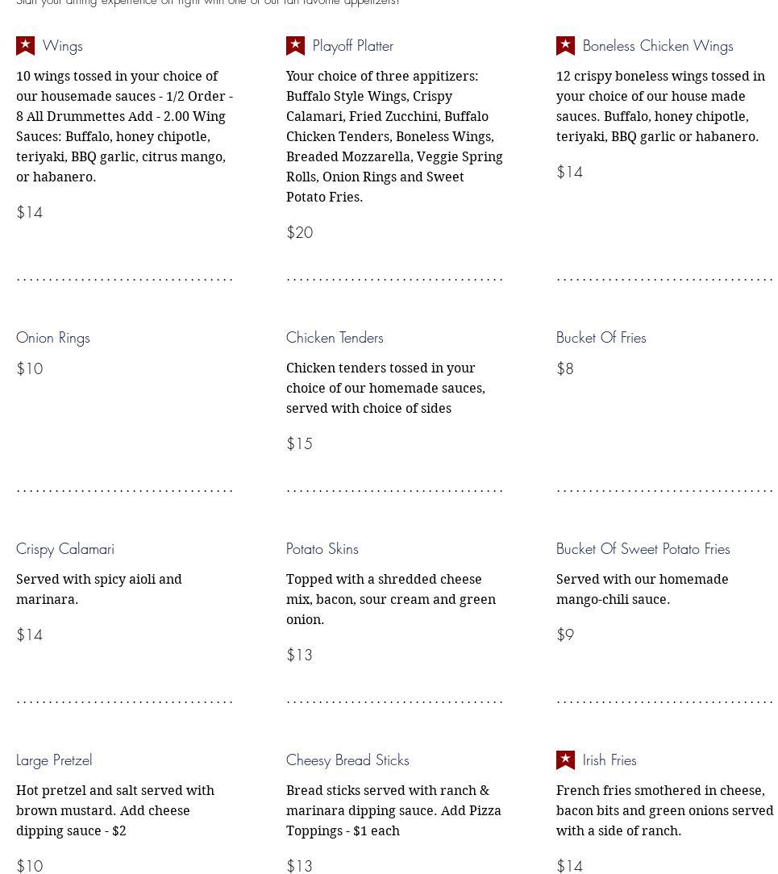Select the Wings menu item title
778x874 pixels.
click(63, 46)
